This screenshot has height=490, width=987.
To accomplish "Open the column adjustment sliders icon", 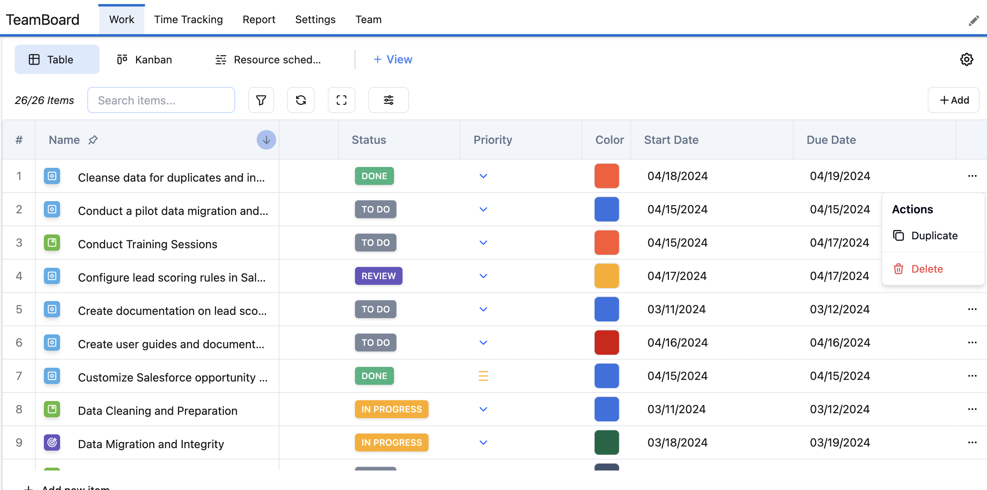I will [x=388, y=100].
